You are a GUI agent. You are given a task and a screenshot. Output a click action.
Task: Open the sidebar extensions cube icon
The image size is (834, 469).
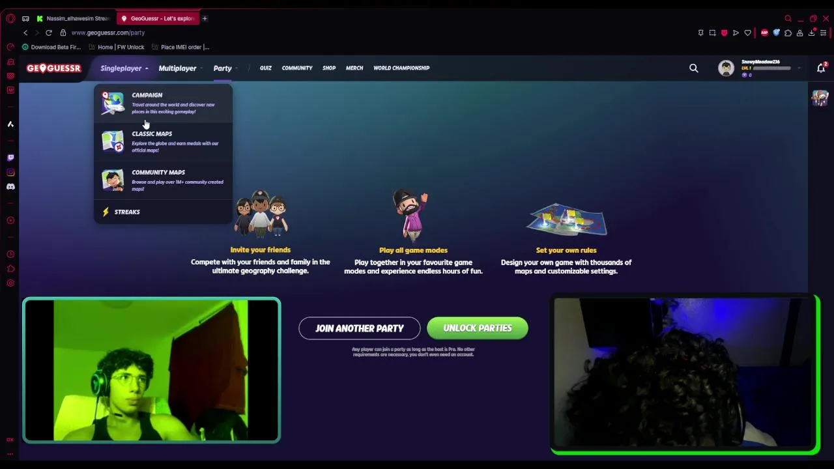click(x=10, y=268)
